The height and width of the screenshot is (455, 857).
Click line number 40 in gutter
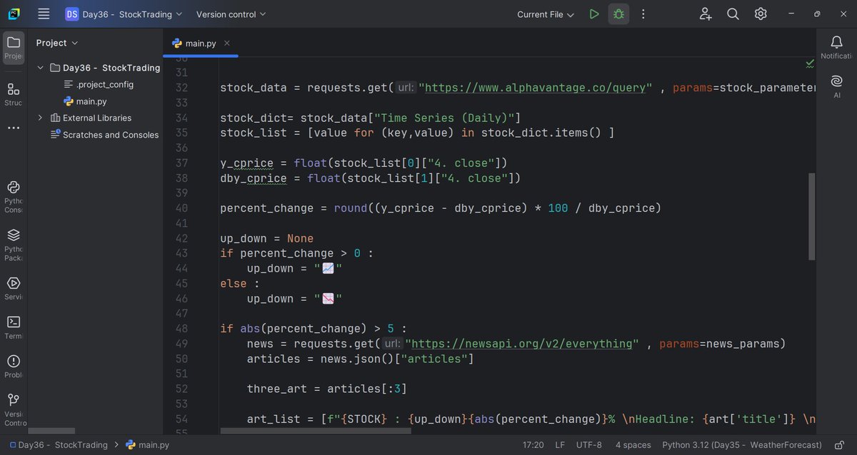tap(181, 208)
